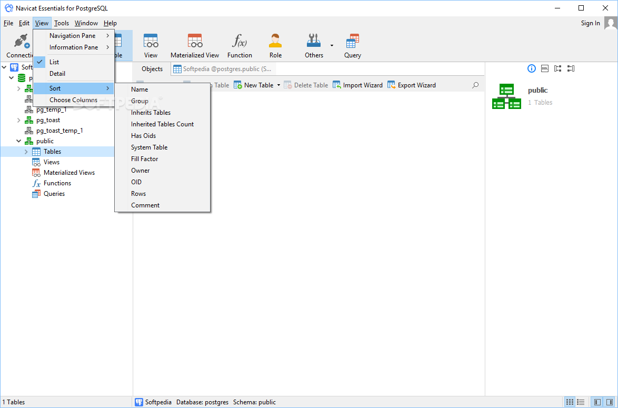Select the Detail view option
The width and height of the screenshot is (618, 408).
(x=74, y=74)
